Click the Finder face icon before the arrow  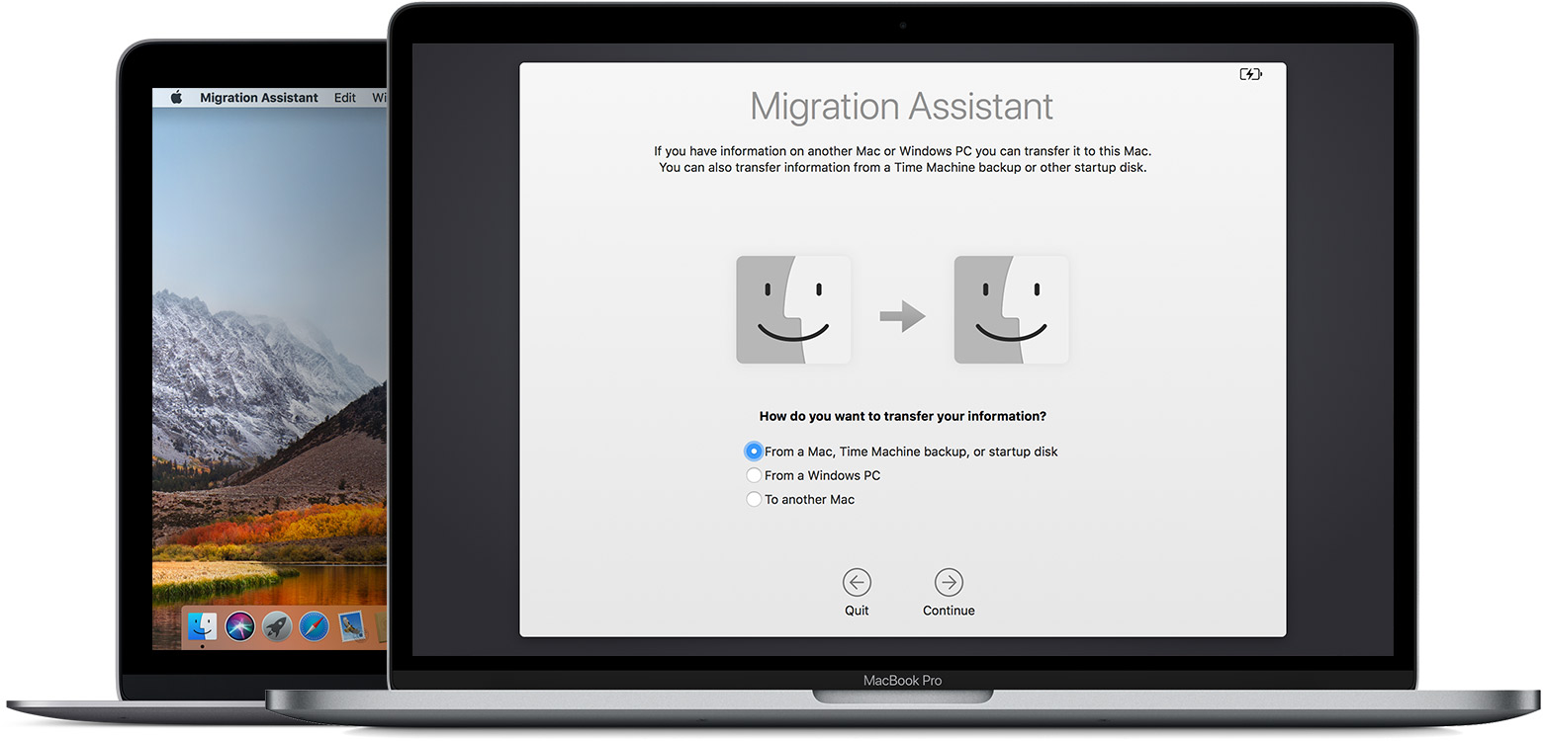pos(793,309)
